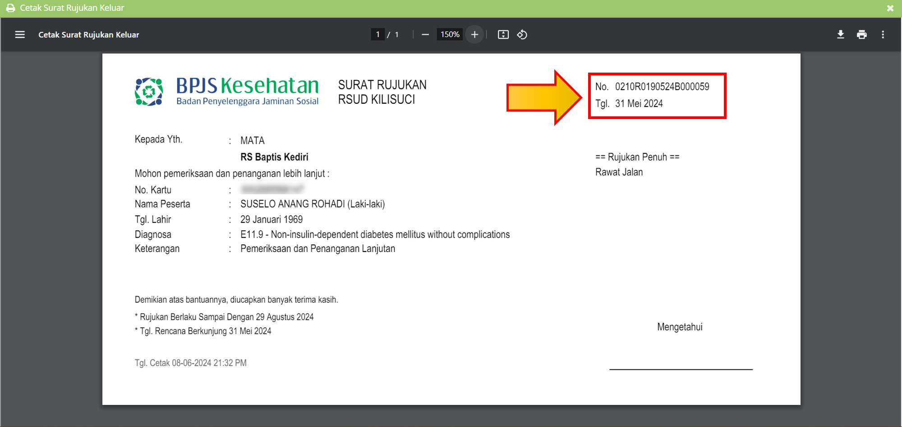Screen dimensions: 902x427
Task: Click the blurred No. Kartu value
Action: 272,189
